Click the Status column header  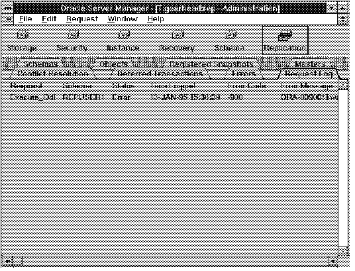(x=123, y=86)
